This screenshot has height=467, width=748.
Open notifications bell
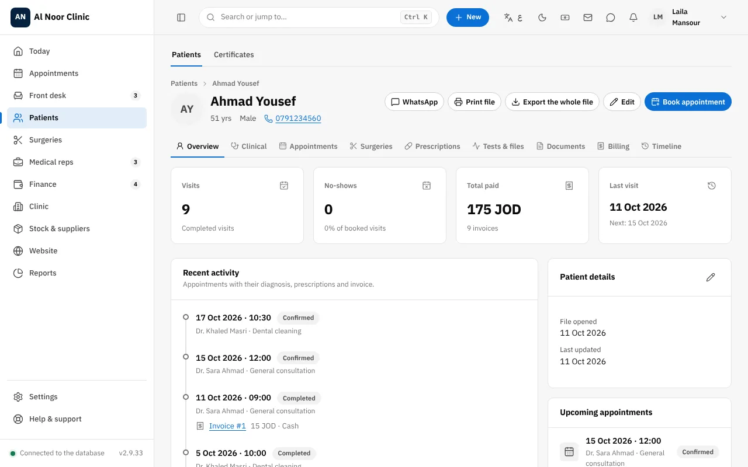(x=633, y=18)
